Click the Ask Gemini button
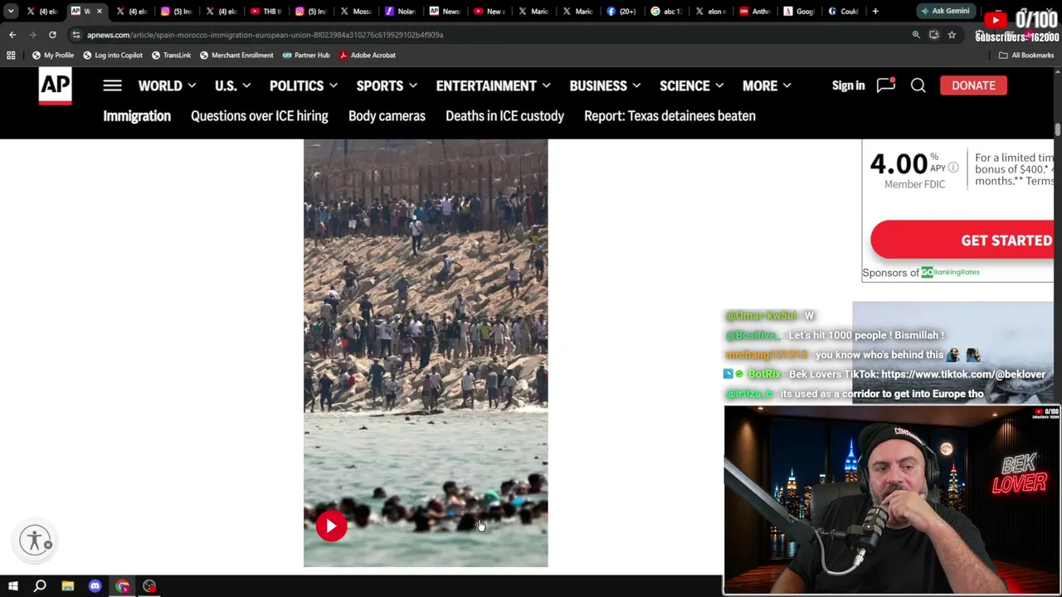The image size is (1062, 597). 944,11
